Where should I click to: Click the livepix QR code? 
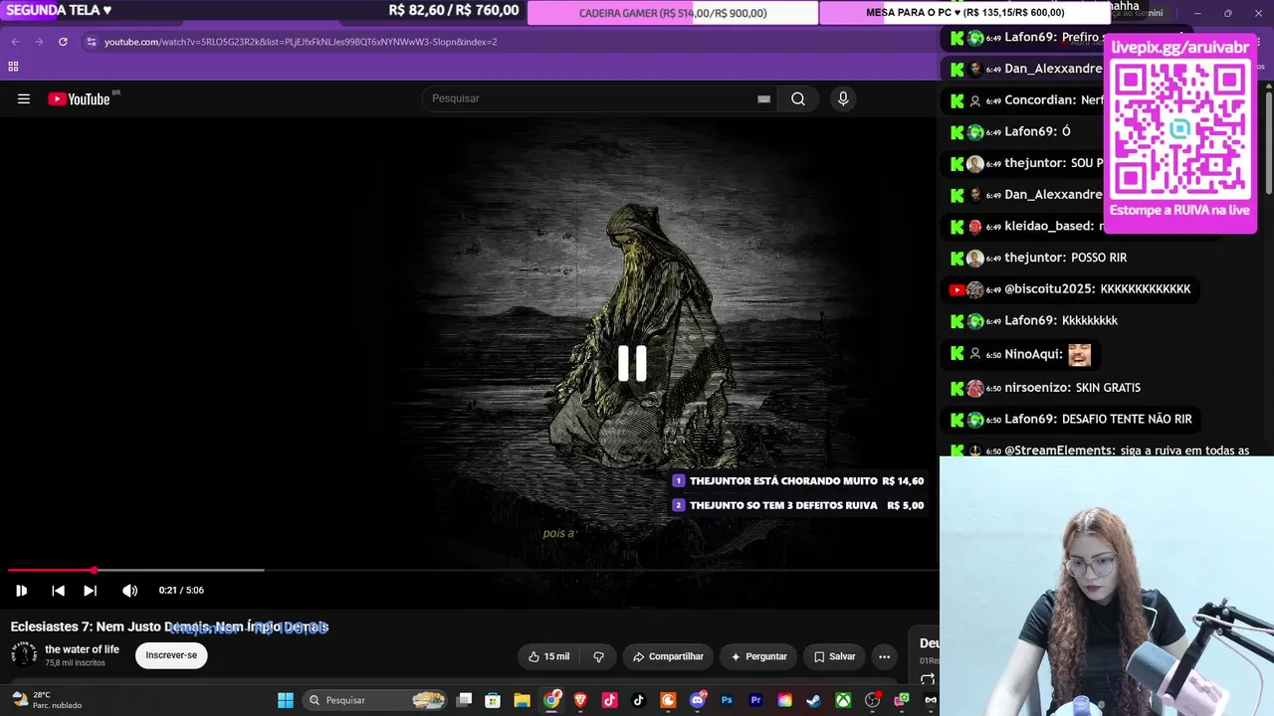pyautogui.click(x=1179, y=129)
